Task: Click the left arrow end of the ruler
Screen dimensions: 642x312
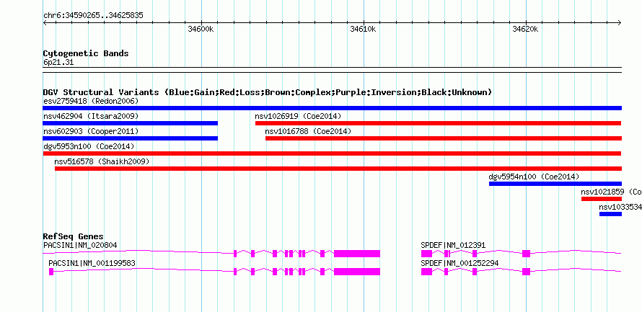Action: pos(45,23)
